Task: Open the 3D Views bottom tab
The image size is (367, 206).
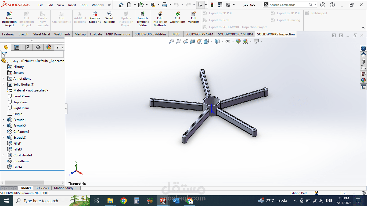Action: 42,188
